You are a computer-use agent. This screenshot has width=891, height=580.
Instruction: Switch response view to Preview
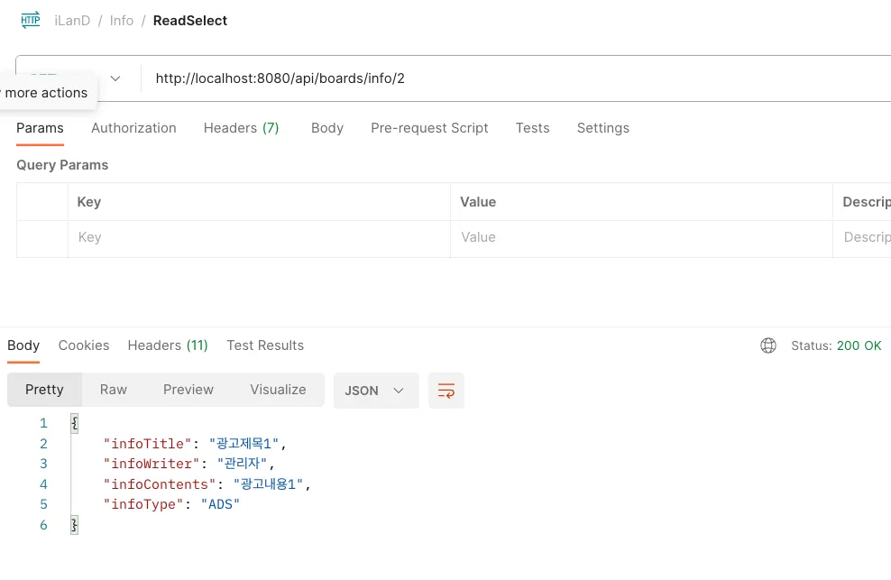coord(188,390)
